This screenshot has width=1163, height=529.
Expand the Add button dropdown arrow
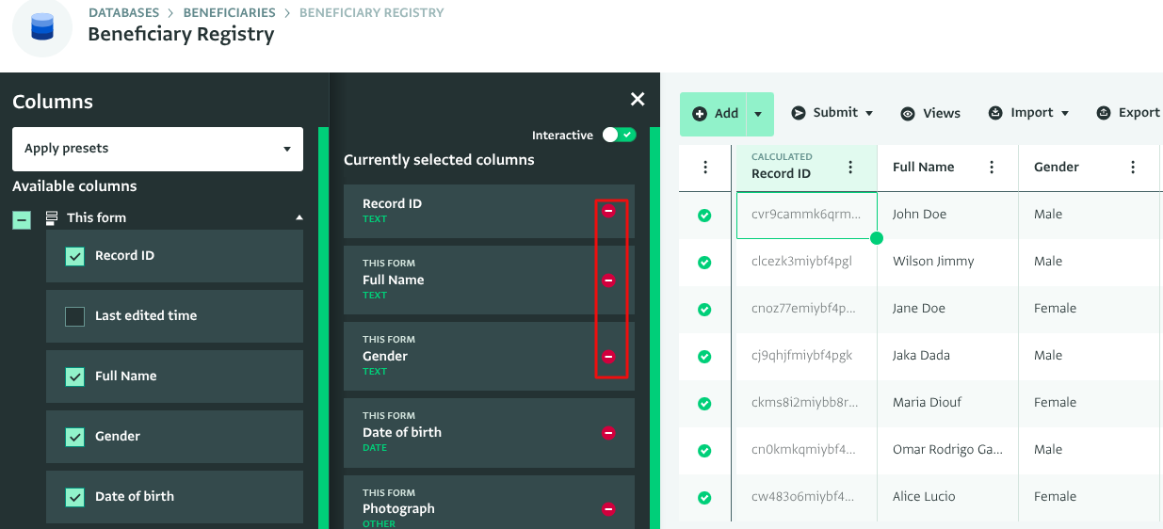pyautogui.click(x=759, y=114)
